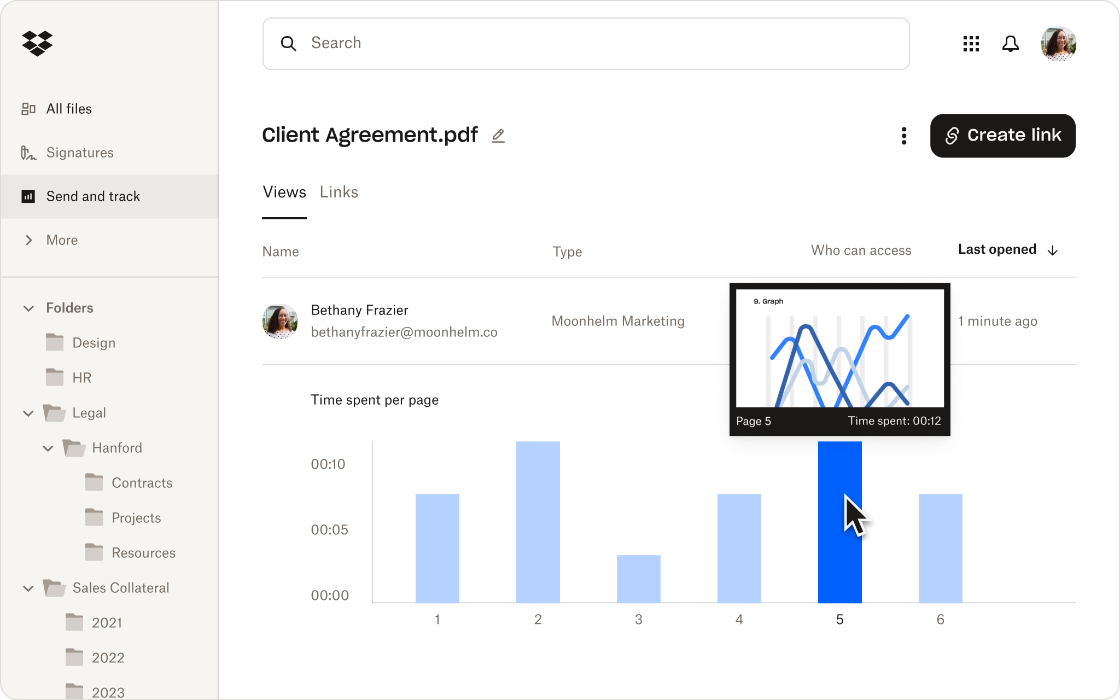The width and height of the screenshot is (1120, 700).
Task: Expand the Sales Collateral folder
Action: (x=28, y=587)
